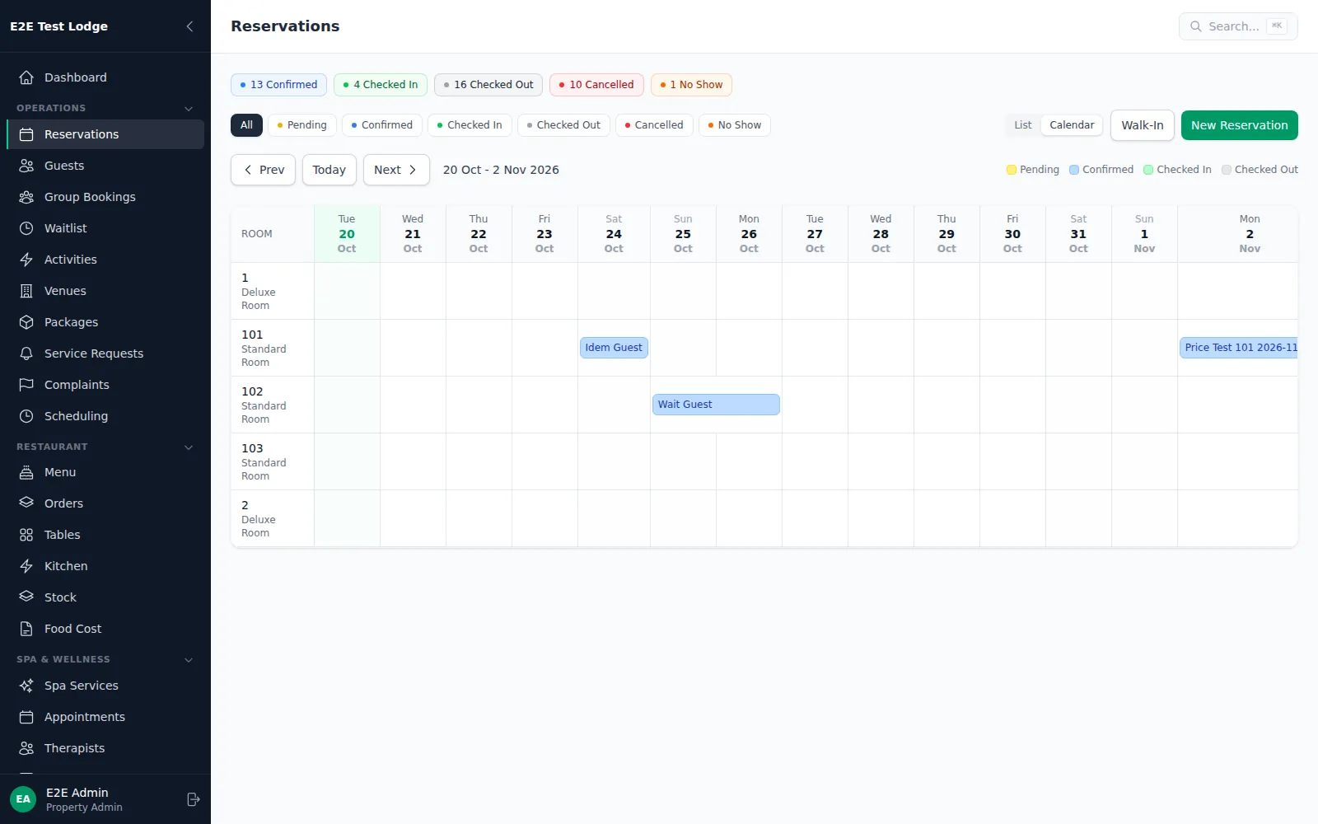Click the Service Requests bell icon

click(26, 353)
